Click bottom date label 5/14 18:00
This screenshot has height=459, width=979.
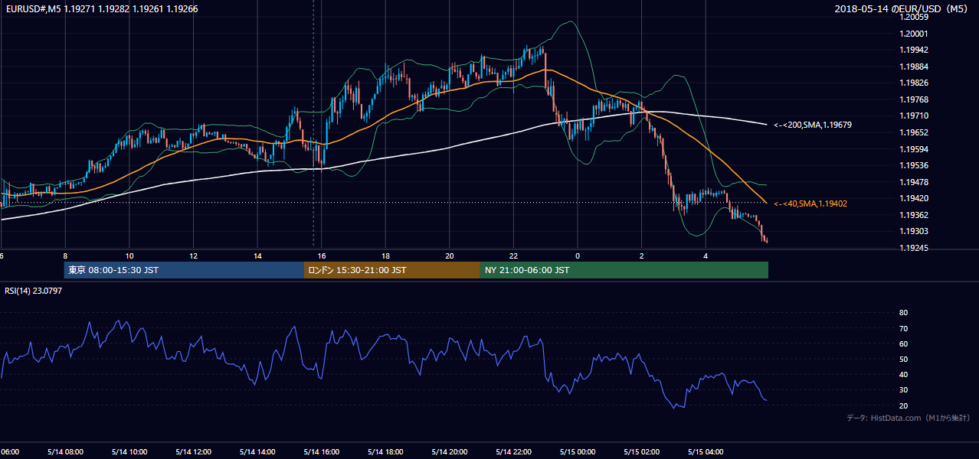(386, 452)
